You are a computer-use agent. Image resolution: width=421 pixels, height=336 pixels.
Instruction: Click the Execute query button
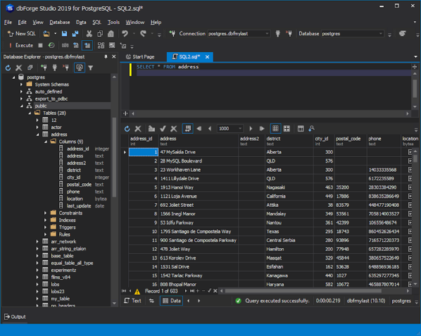point(21,45)
